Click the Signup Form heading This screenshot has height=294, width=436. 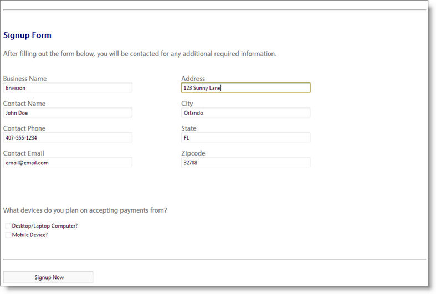(x=27, y=35)
